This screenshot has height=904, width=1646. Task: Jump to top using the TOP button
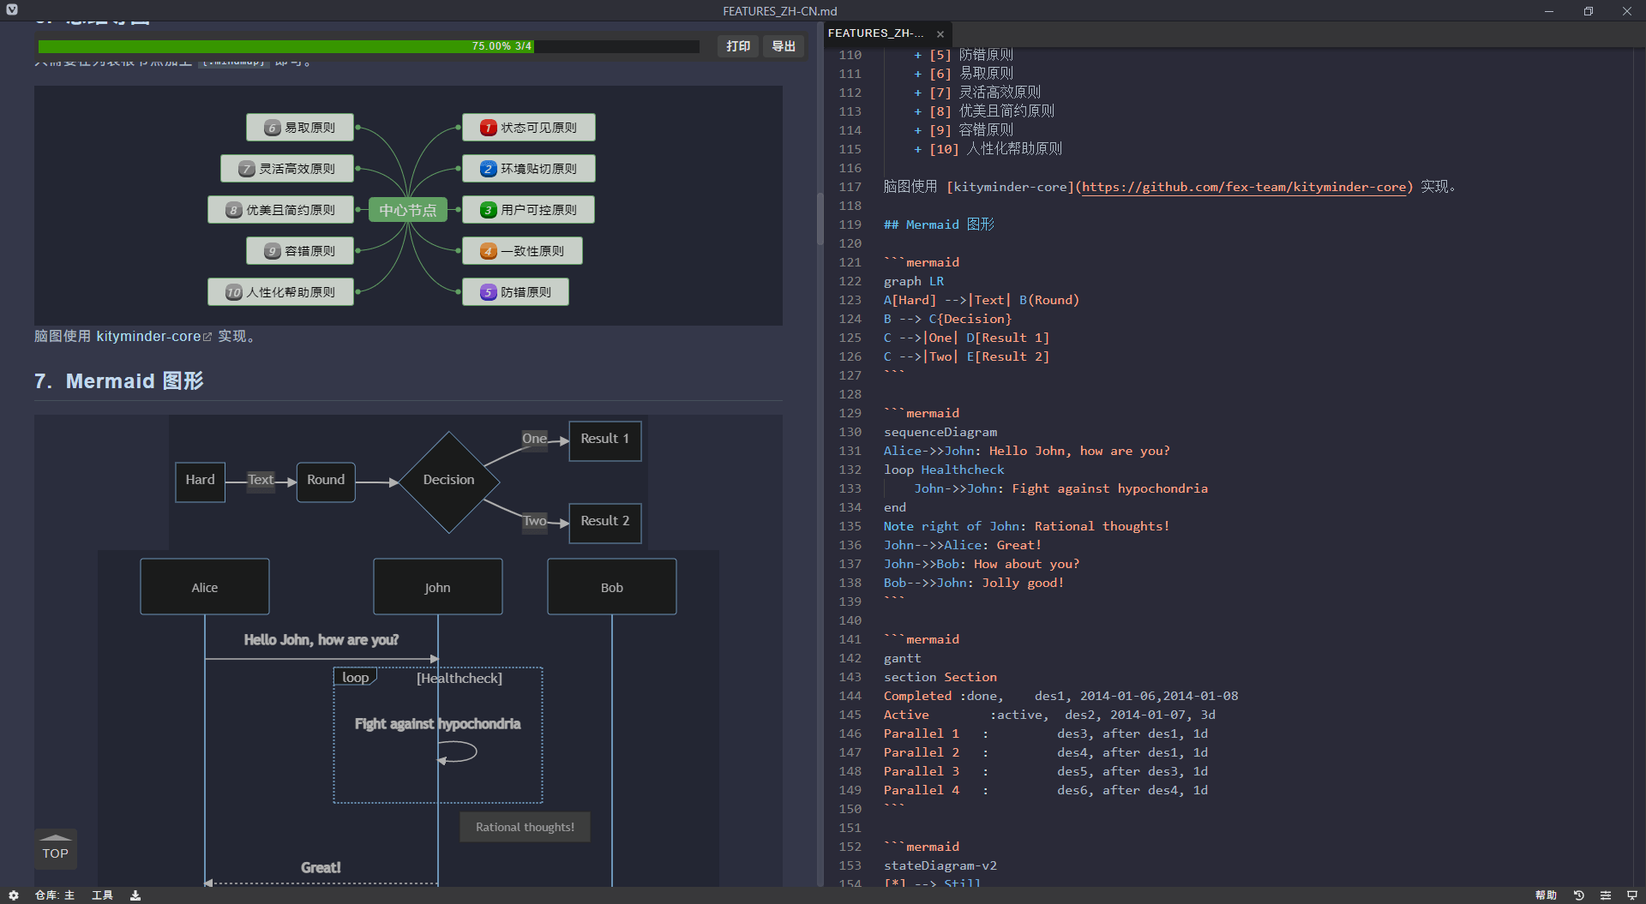[56, 848]
